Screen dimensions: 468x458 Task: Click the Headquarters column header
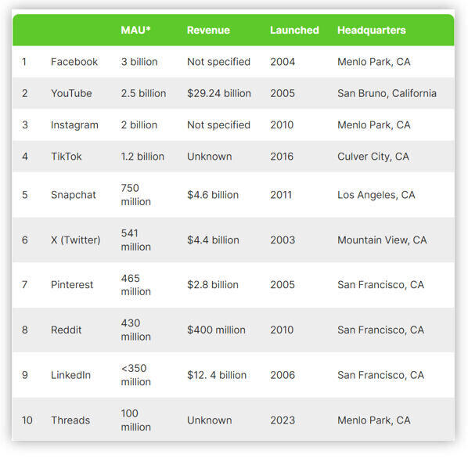tap(371, 31)
